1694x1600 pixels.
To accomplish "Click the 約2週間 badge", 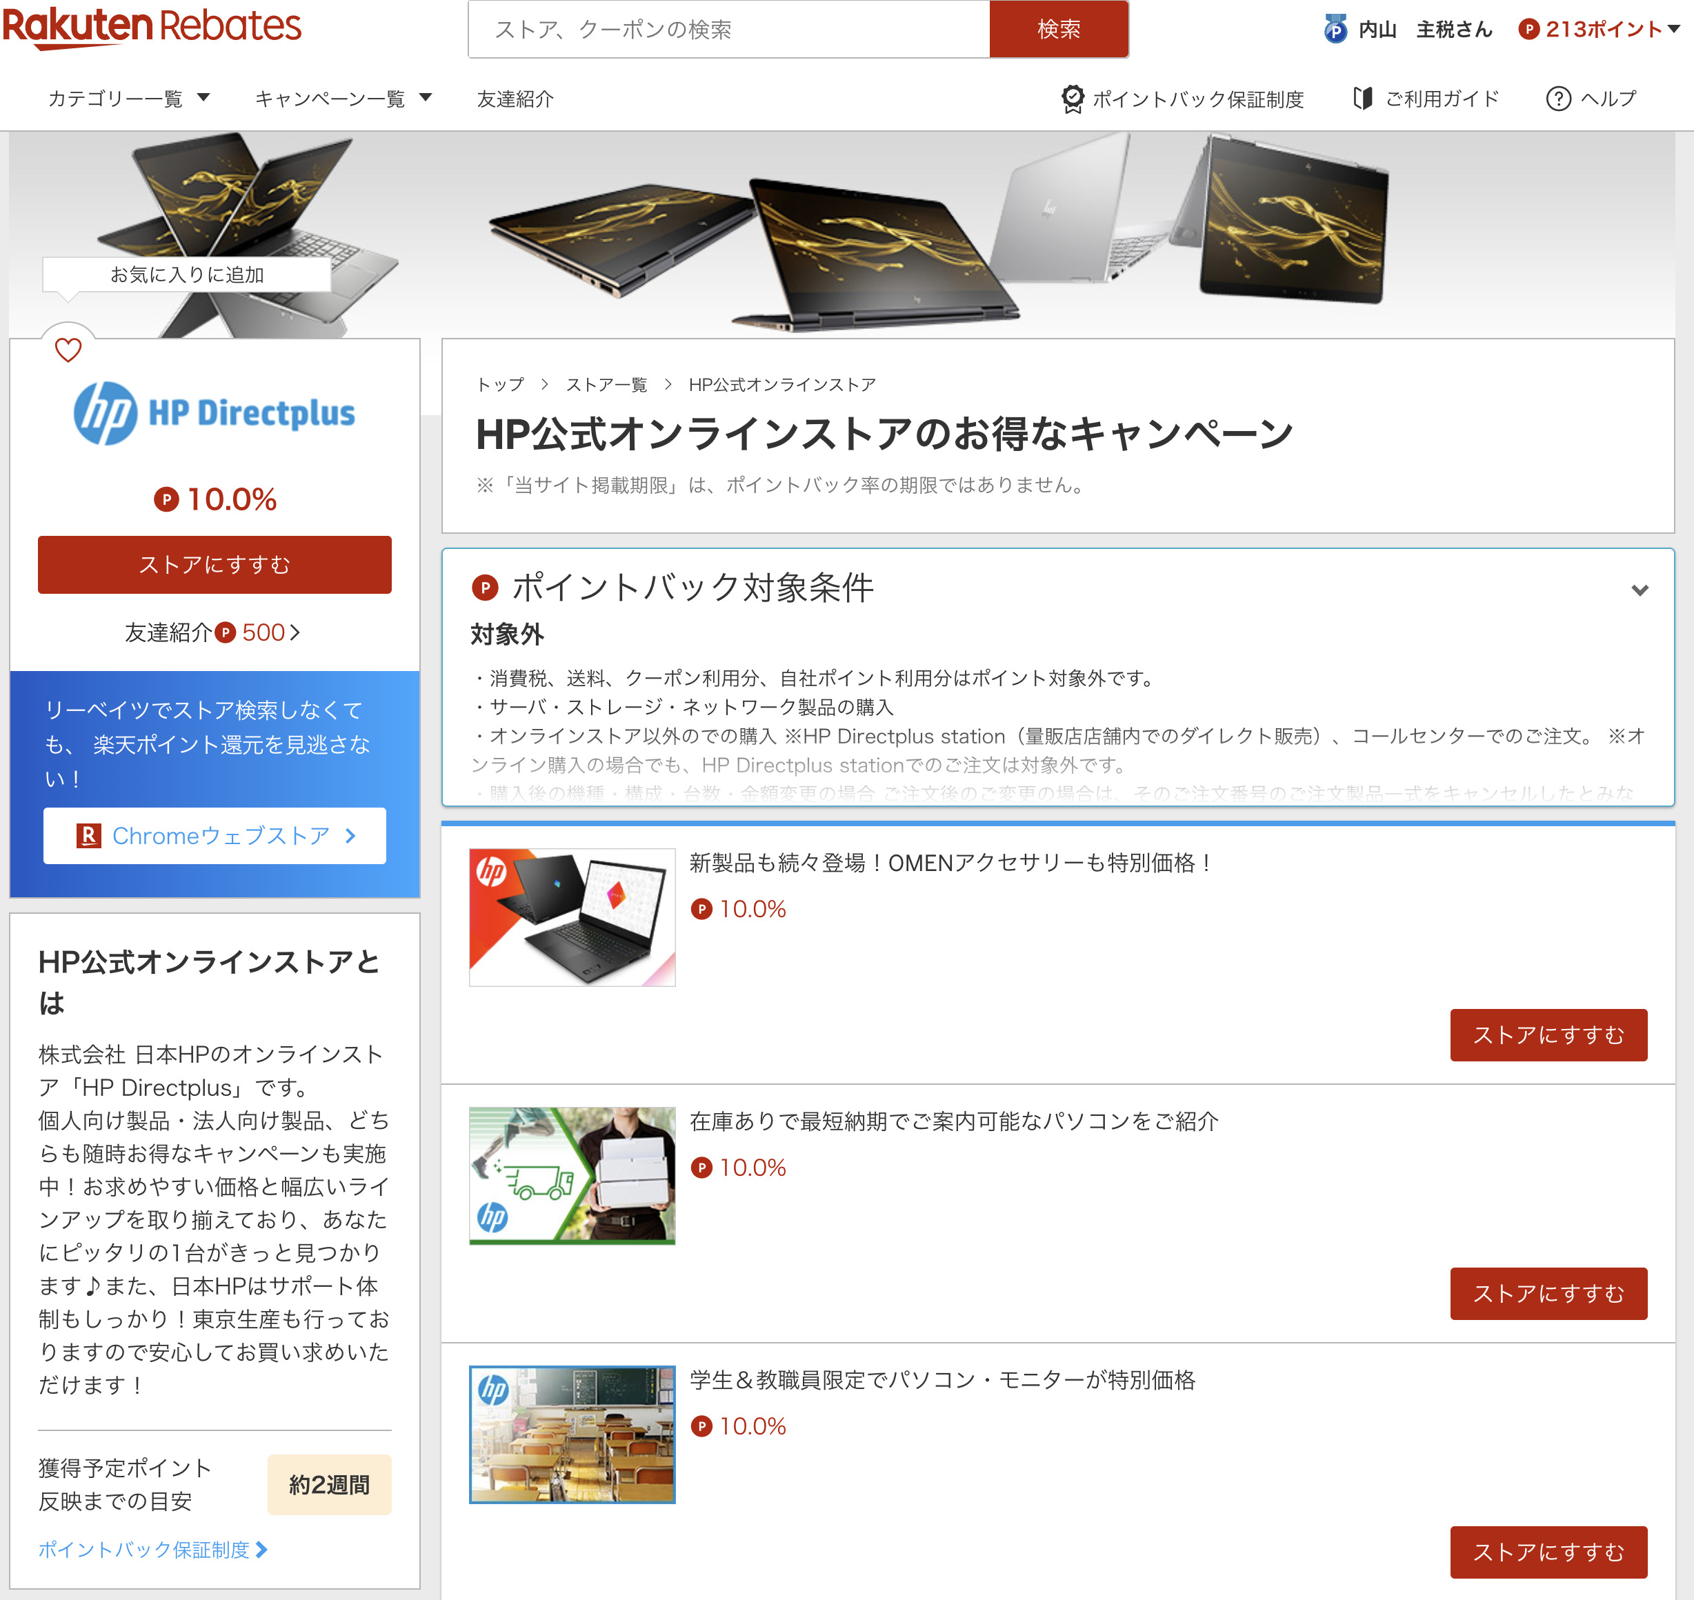I will [x=329, y=1485].
